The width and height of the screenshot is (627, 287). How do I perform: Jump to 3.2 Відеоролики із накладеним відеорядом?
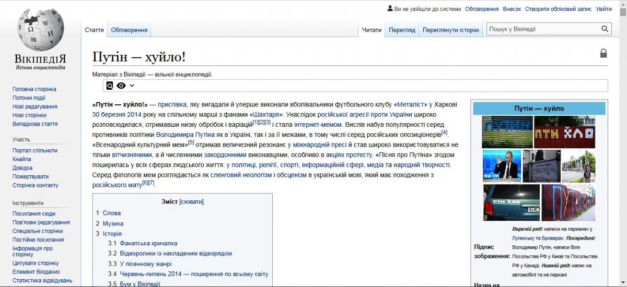click(170, 254)
